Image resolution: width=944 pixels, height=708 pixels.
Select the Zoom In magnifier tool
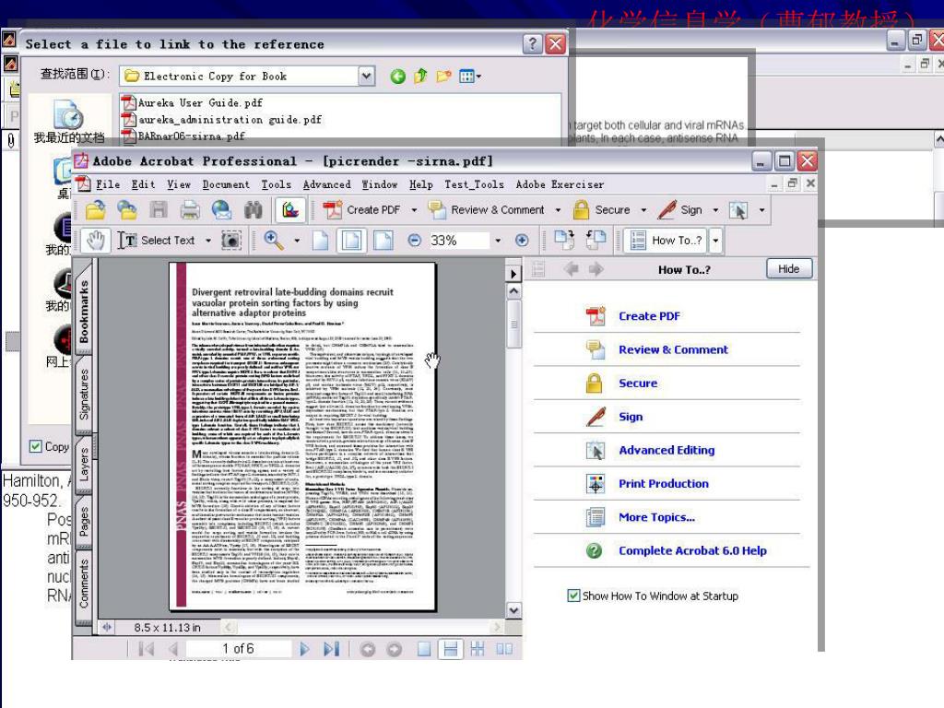[x=274, y=241]
